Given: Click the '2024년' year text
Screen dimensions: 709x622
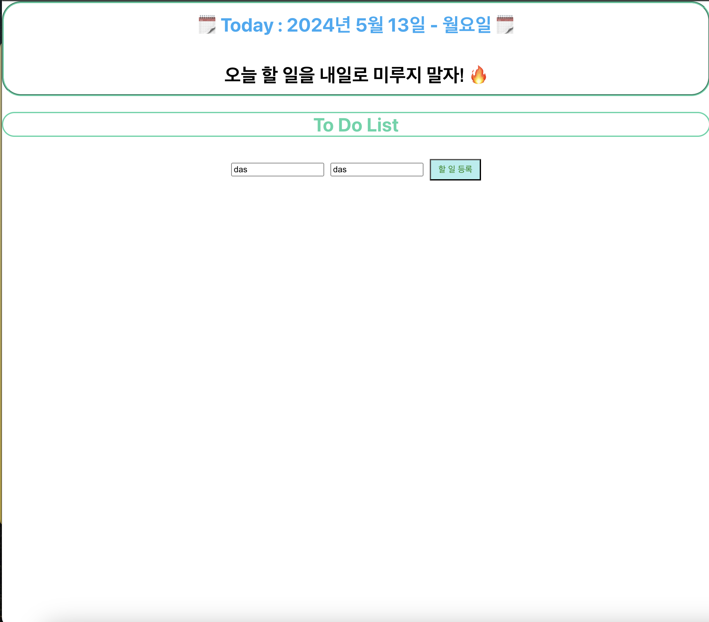Looking at the screenshot, I should [318, 25].
